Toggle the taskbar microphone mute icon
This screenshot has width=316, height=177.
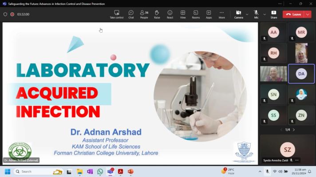click(x=267, y=171)
